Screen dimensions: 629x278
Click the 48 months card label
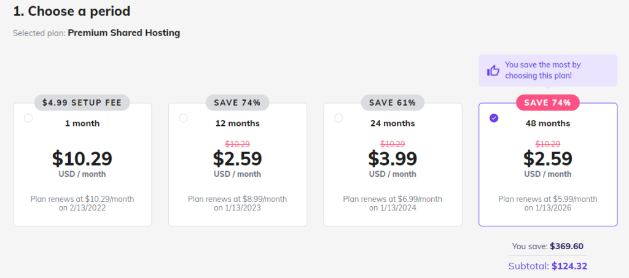547,123
